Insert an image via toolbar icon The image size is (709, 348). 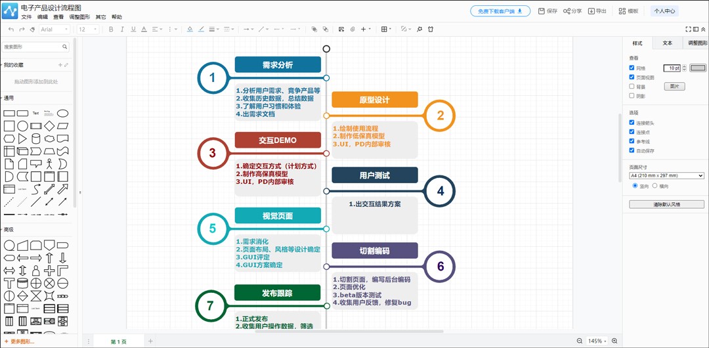tap(341, 30)
